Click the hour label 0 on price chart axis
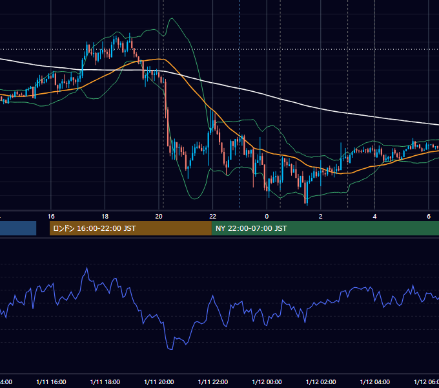The image size is (439, 388). (x=267, y=217)
